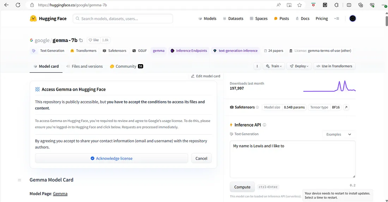The height and width of the screenshot is (202, 388).
Task: Filter by Text Generation tag
Action: point(48,51)
